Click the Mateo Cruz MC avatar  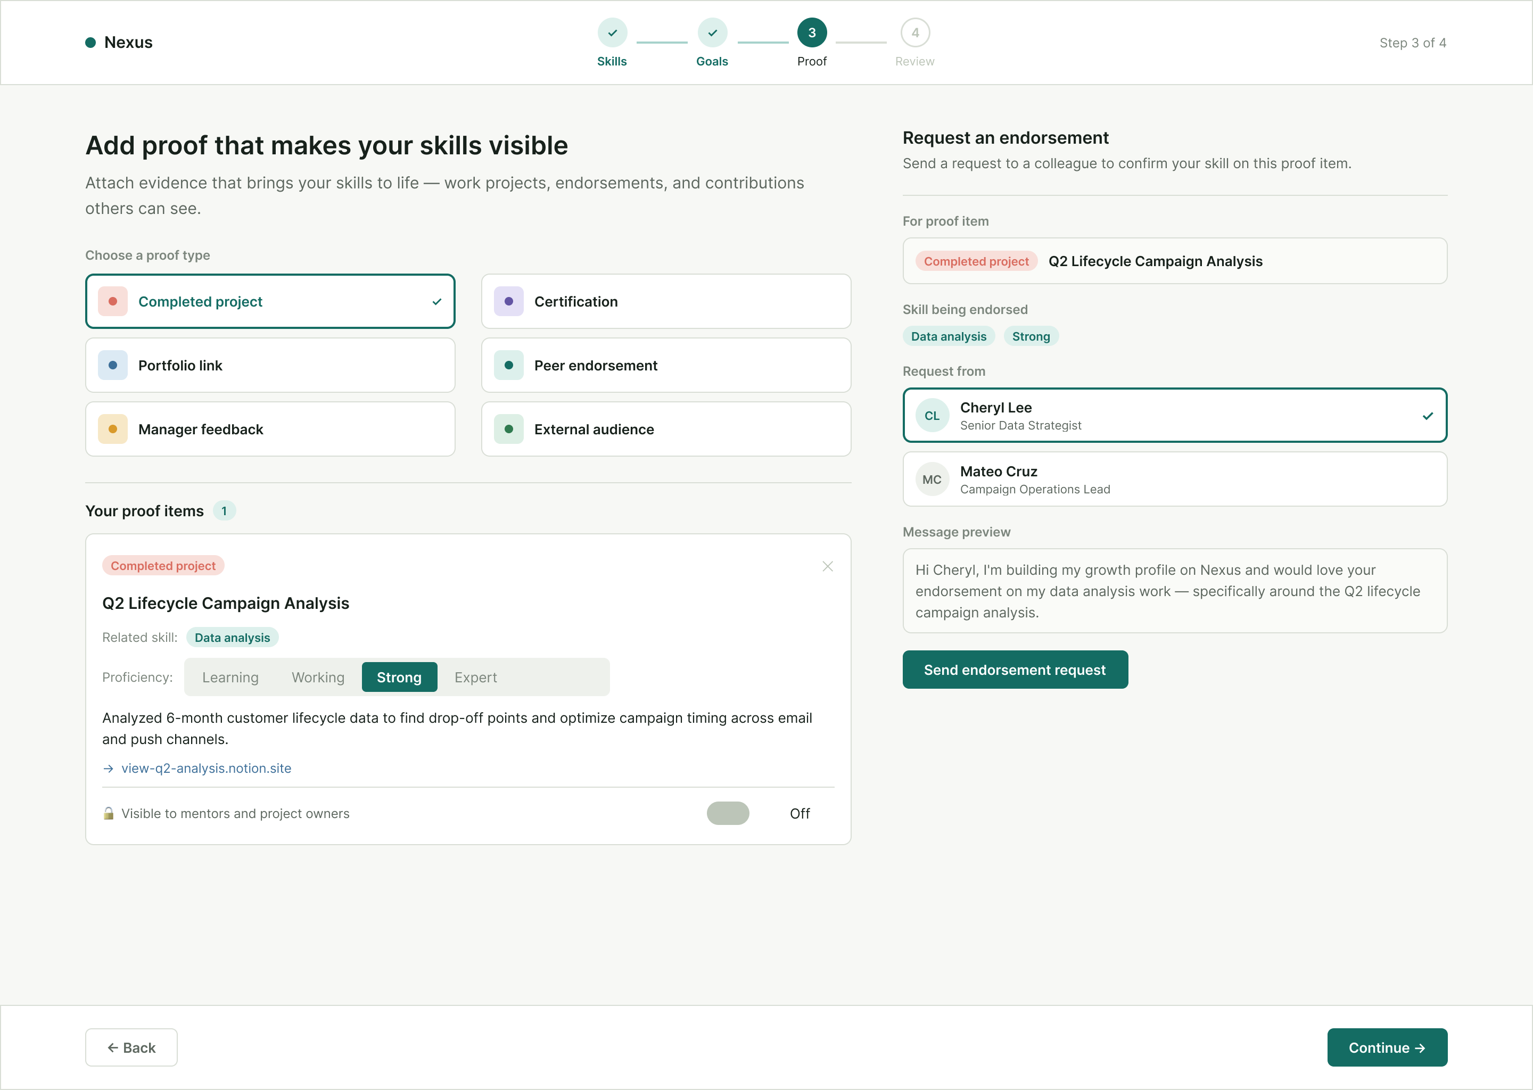[932, 479]
